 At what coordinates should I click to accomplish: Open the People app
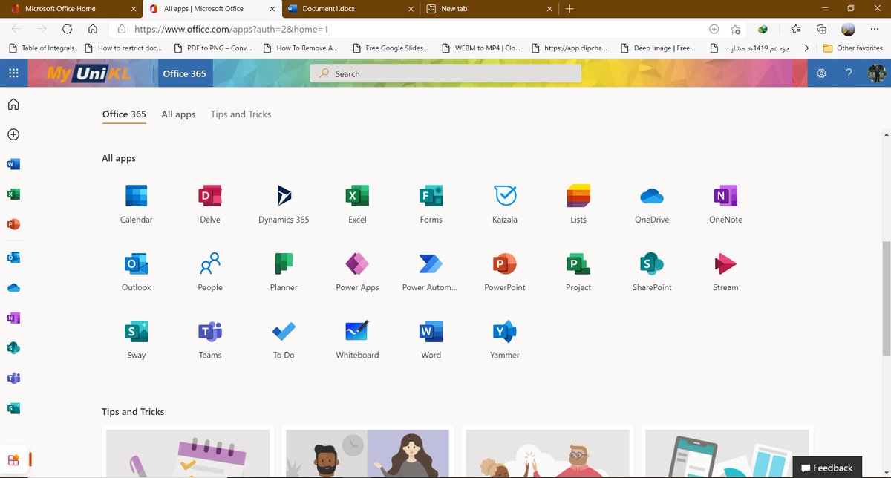click(x=210, y=271)
